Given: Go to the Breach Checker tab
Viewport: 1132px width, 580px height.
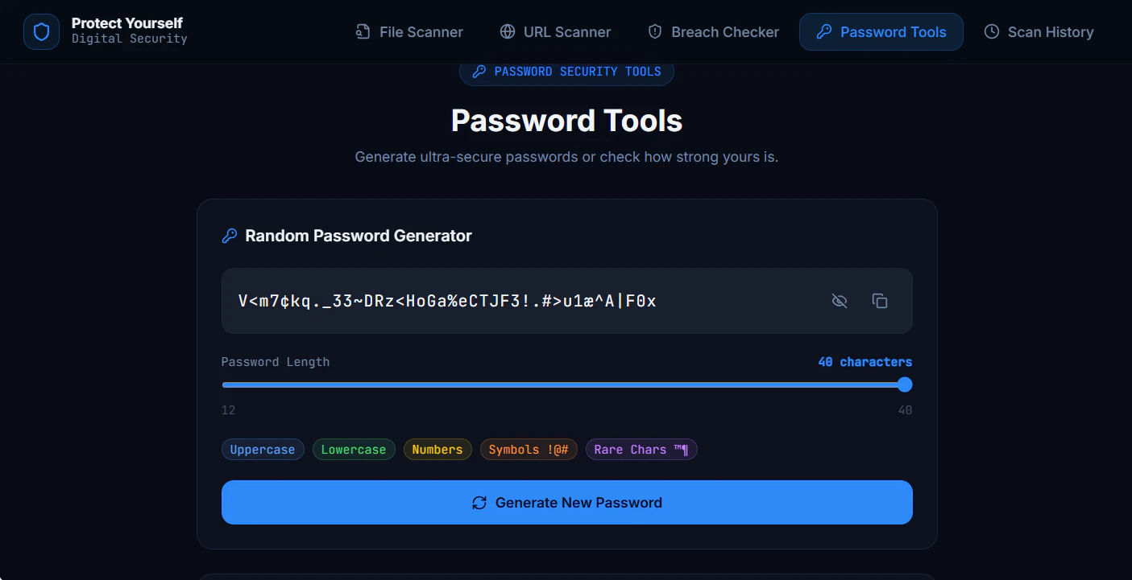Looking at the screenshot, I should [x=713, y=32].
